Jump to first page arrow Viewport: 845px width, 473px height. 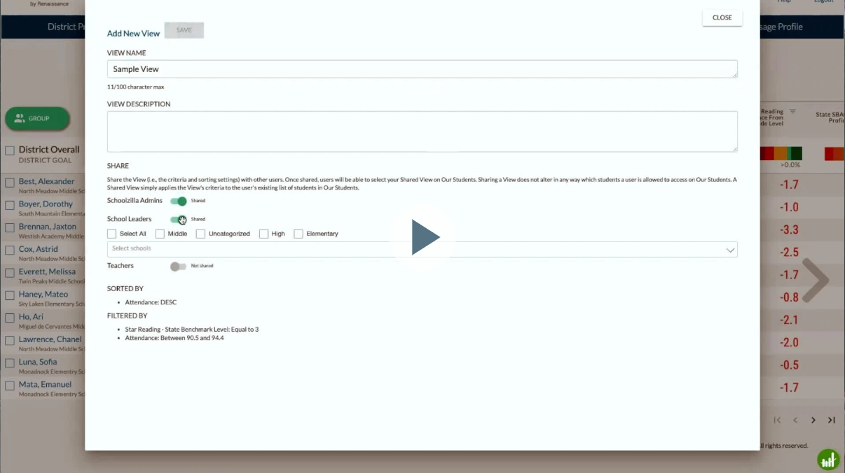[777, 420]
